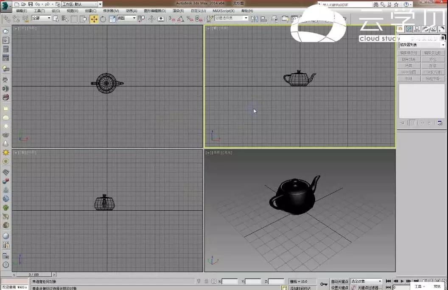Click the Go to Start playback button
This screenshot has height=290, width=448.
[x=388, y=281]
